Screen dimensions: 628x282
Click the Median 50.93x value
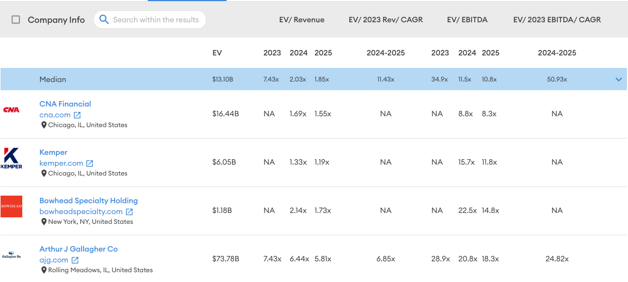tap(557, 79)
